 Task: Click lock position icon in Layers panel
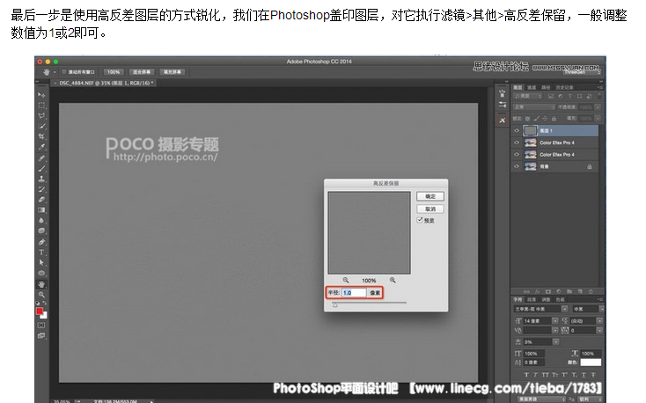coord(545,118)
